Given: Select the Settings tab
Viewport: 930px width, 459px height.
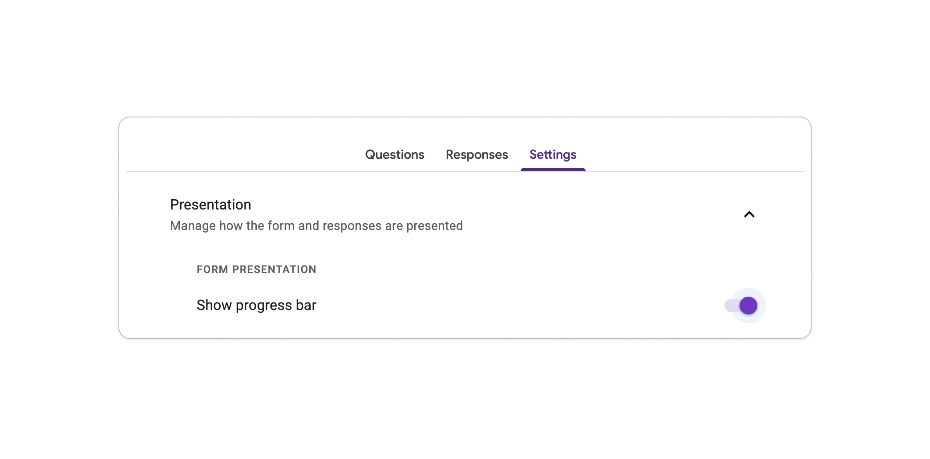Looking at the screenshot, I should (553, 155).
